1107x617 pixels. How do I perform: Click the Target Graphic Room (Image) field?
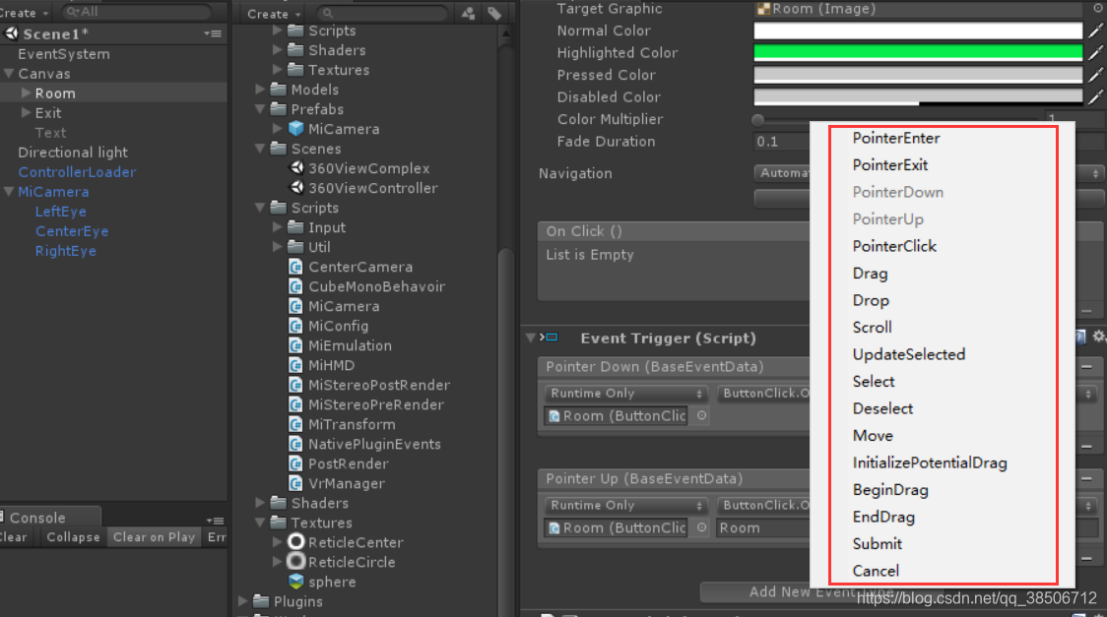click(918, 9)
